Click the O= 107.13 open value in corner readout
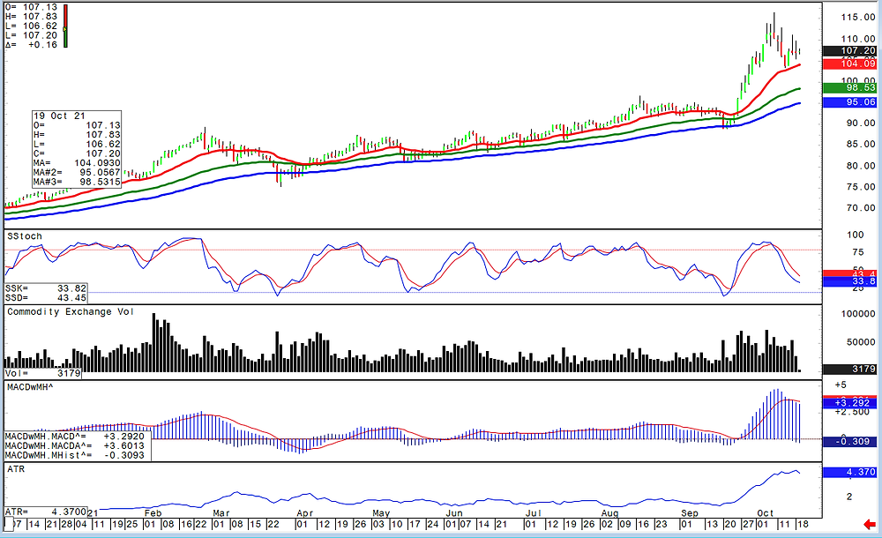The width and height of the screenshot is (882, 538). 32,7
